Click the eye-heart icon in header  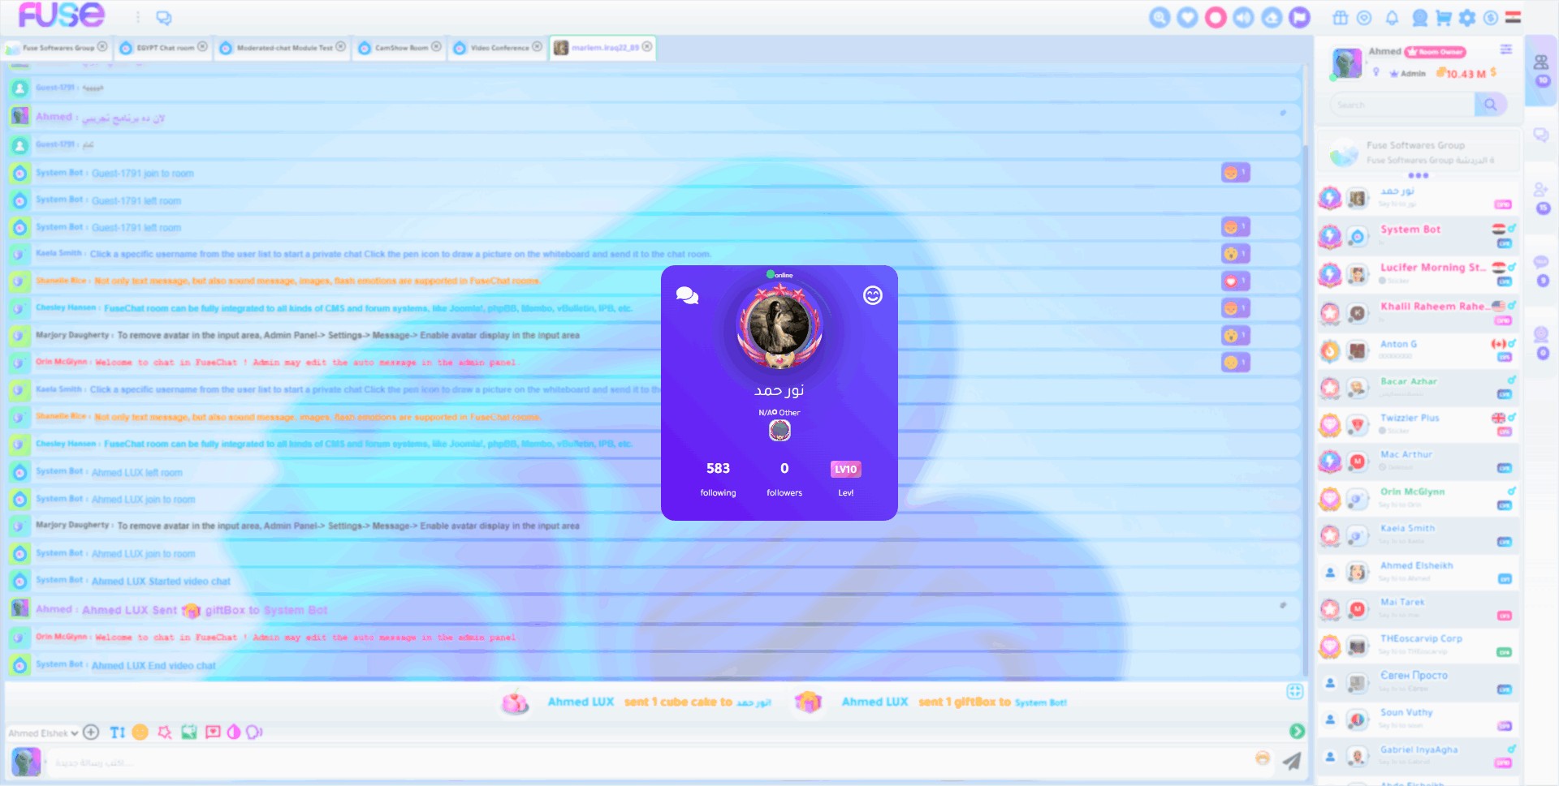point(1364,17)
